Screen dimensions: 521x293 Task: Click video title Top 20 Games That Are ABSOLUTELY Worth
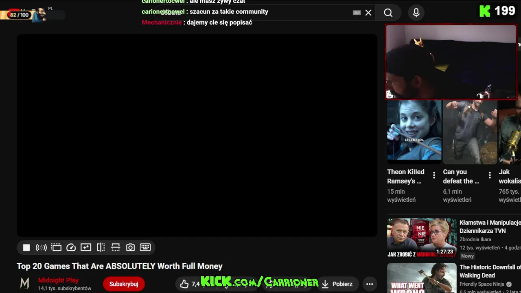coord(120,266)
